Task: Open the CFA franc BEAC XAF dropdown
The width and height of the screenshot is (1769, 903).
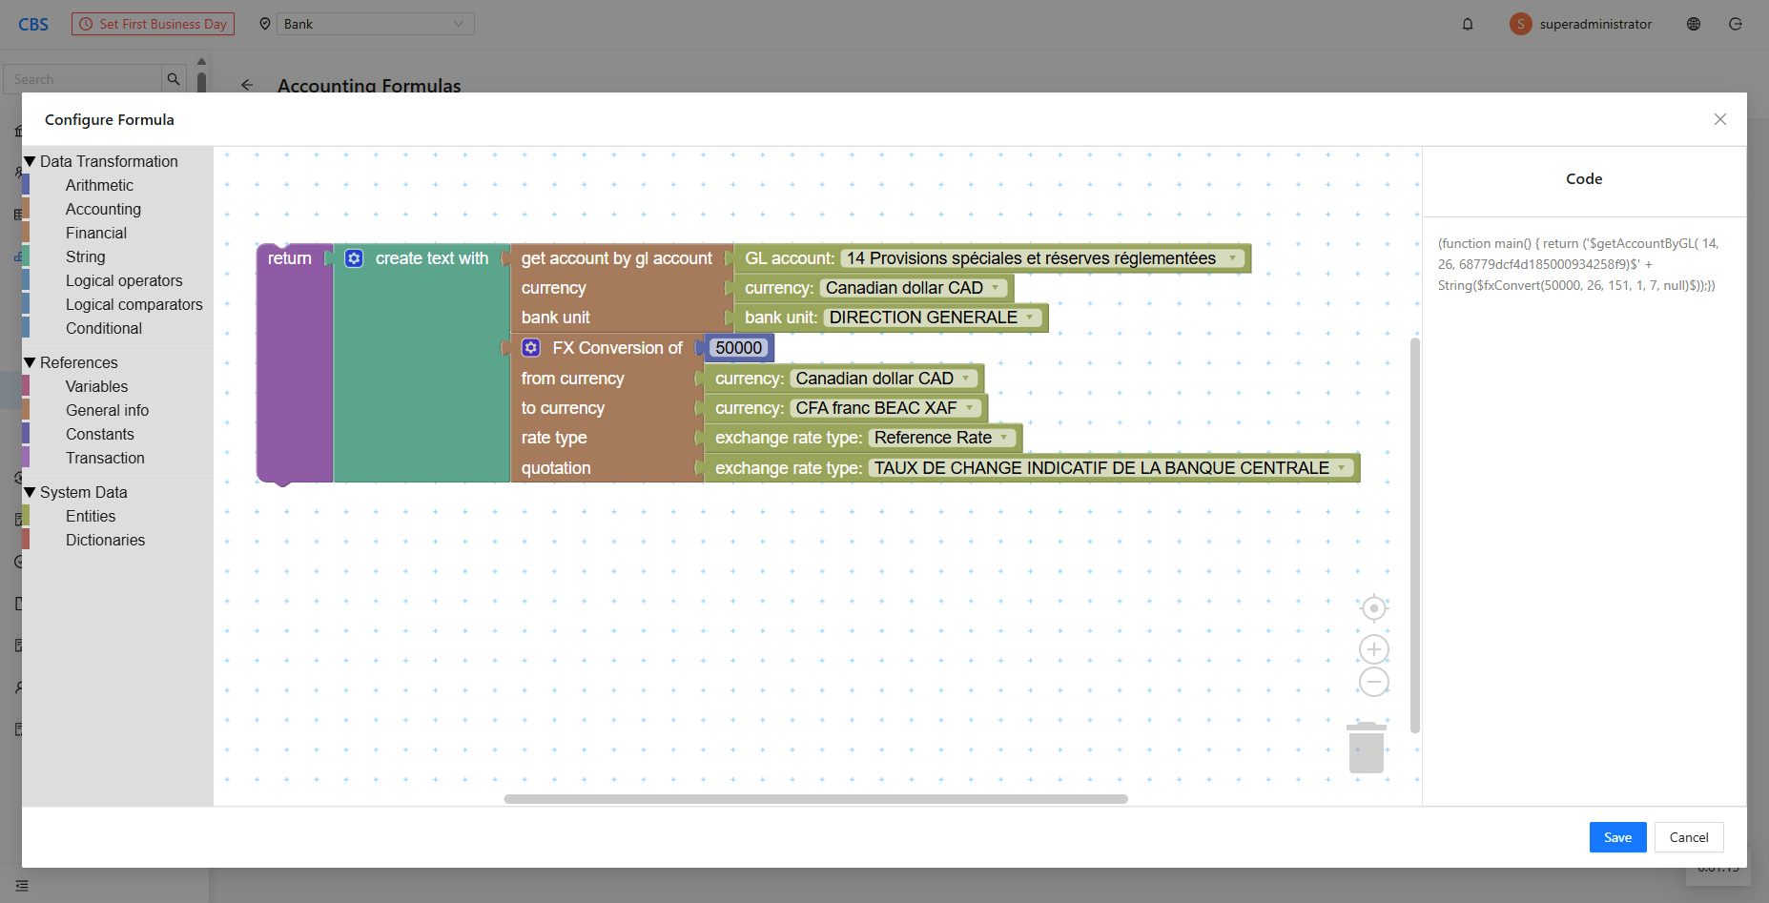Action: pyautogui.click(x=969, y=408)
